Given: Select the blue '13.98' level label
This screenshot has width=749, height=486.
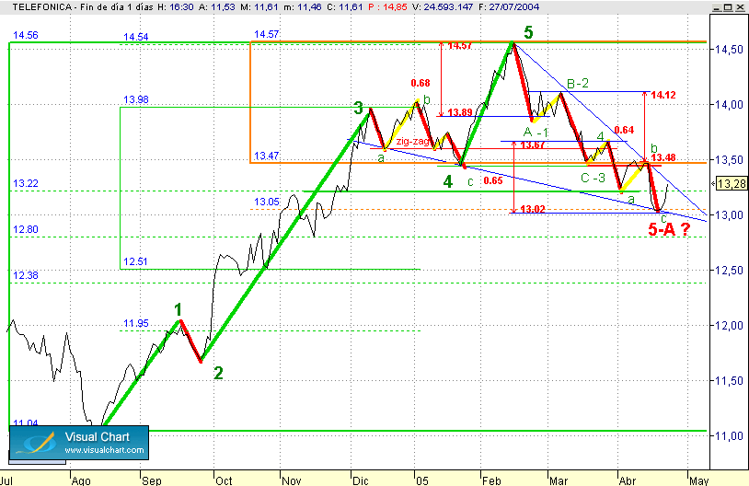Looking at the screenshot, I should [x=135, y=99].
